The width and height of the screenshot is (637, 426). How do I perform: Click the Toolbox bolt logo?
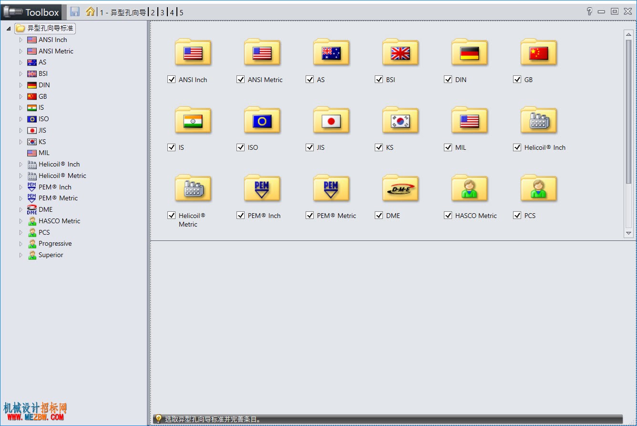(x=13, y=12)
